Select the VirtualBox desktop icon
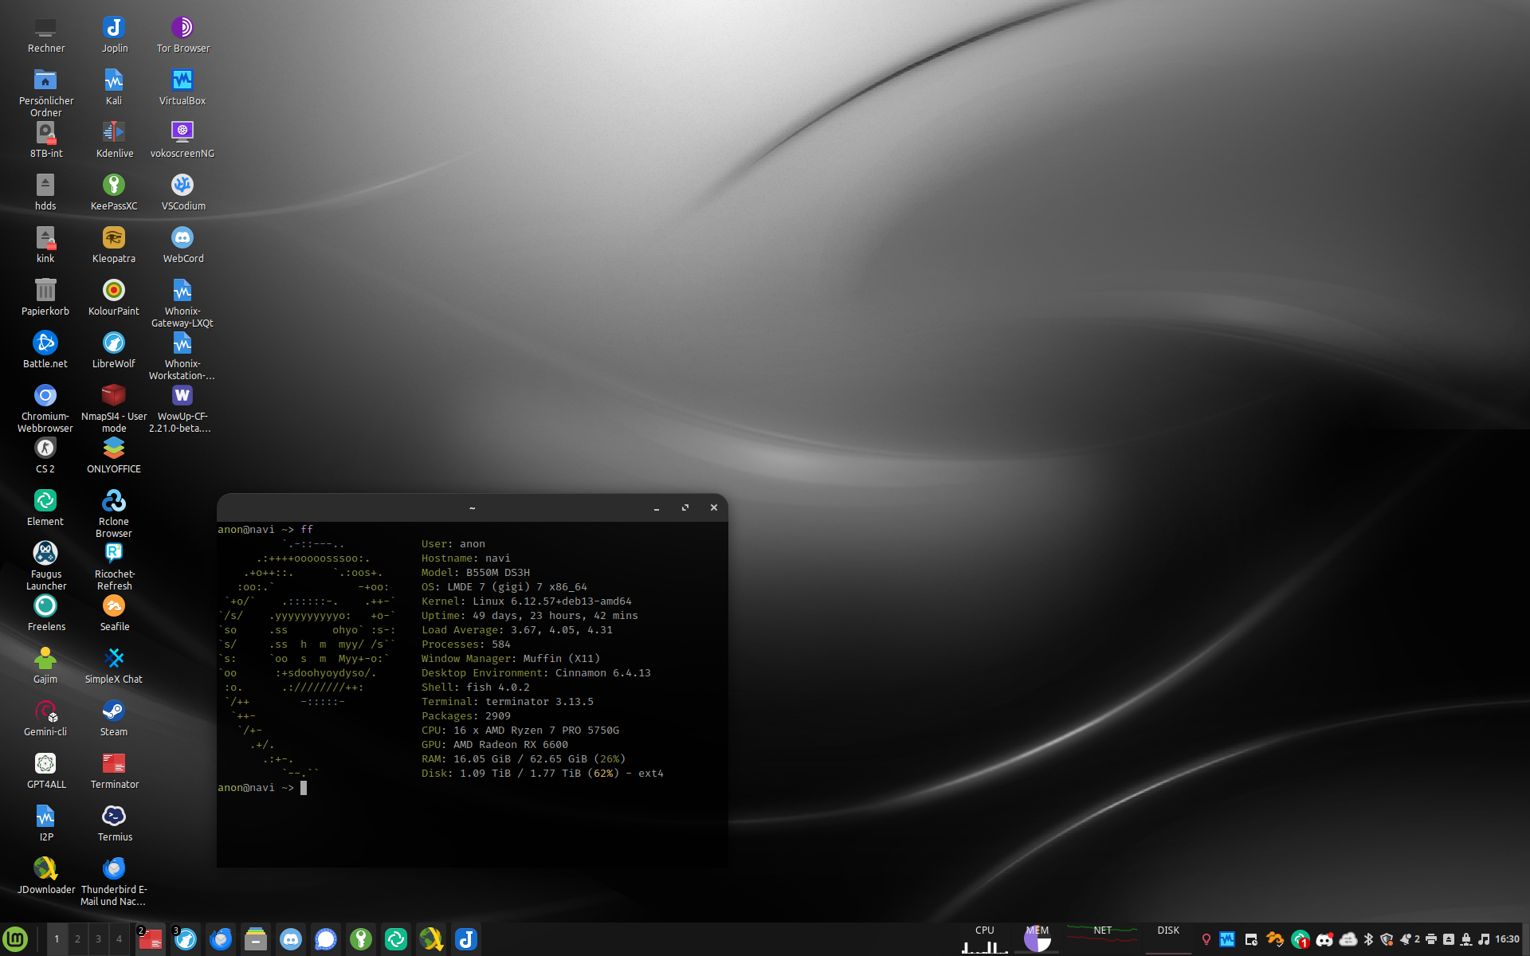Viewport: 1530px width, 956px height. [x=182, y=80]
